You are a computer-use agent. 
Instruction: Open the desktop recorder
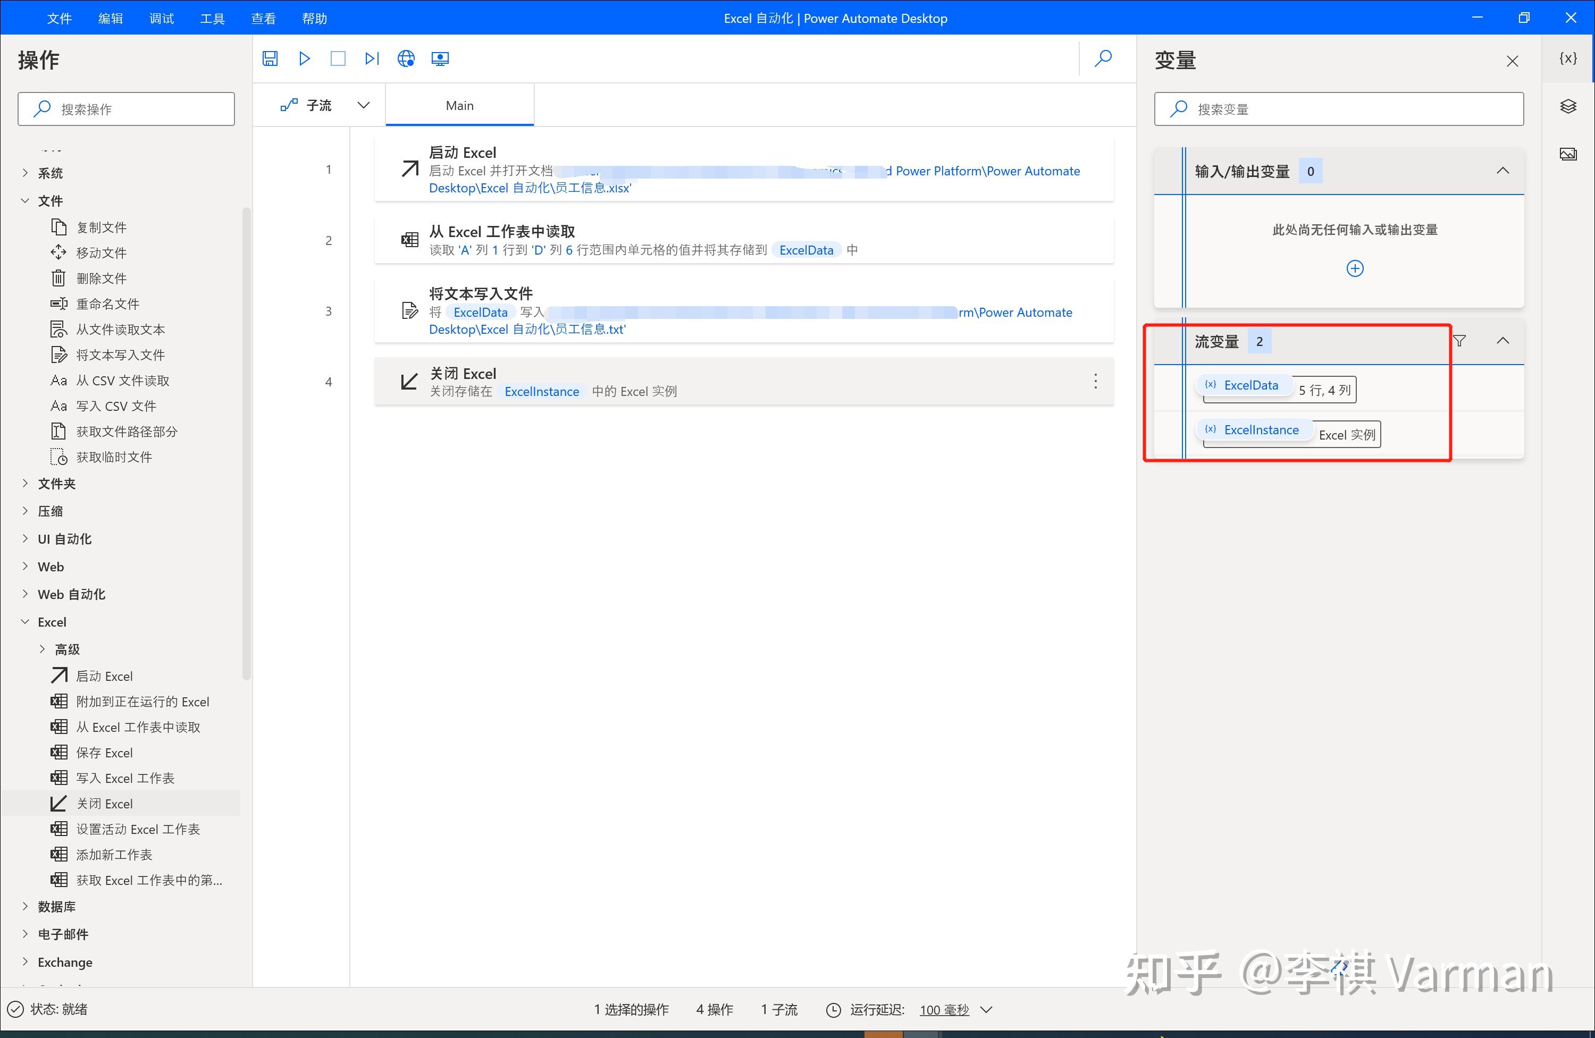coord(440,58)
